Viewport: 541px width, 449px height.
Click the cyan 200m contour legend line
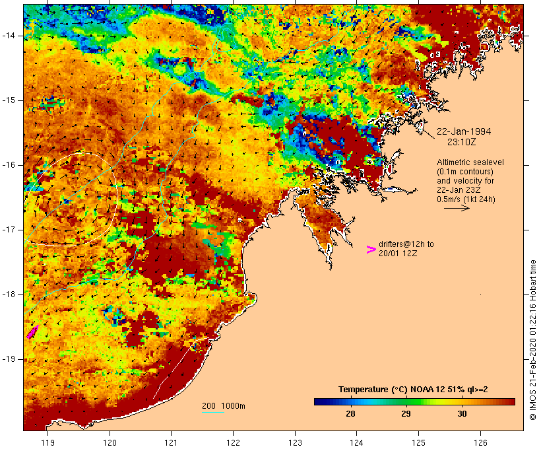point(213,412)
